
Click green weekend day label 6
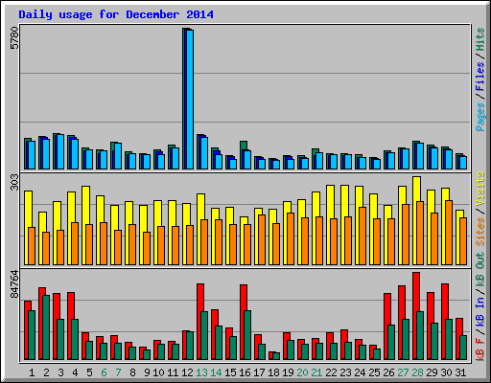click(104, 372)
